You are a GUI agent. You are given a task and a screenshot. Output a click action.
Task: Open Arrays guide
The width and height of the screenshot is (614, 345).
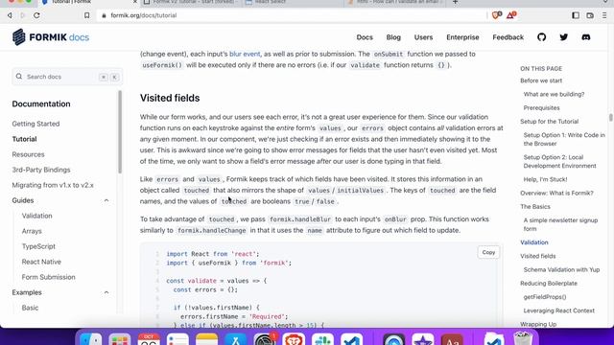click(x=32, y=231)
